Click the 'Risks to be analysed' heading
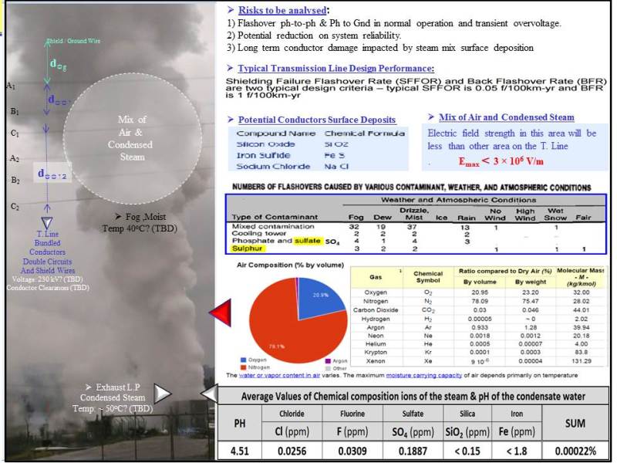 (282, 10)
